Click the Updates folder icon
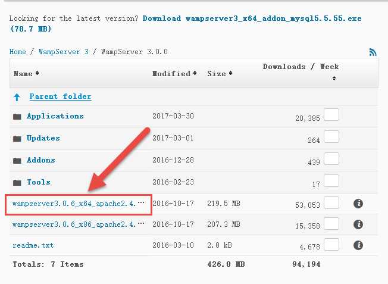Screen dimensions: 388x284 (x=17, y=138)
